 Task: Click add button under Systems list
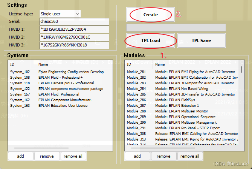[21, 156]
